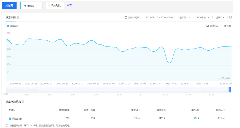Click the 2020-10-09 date label on the chart axis
Image resolution: width=240 pixels, height=128 pixels.
point(171,84)
